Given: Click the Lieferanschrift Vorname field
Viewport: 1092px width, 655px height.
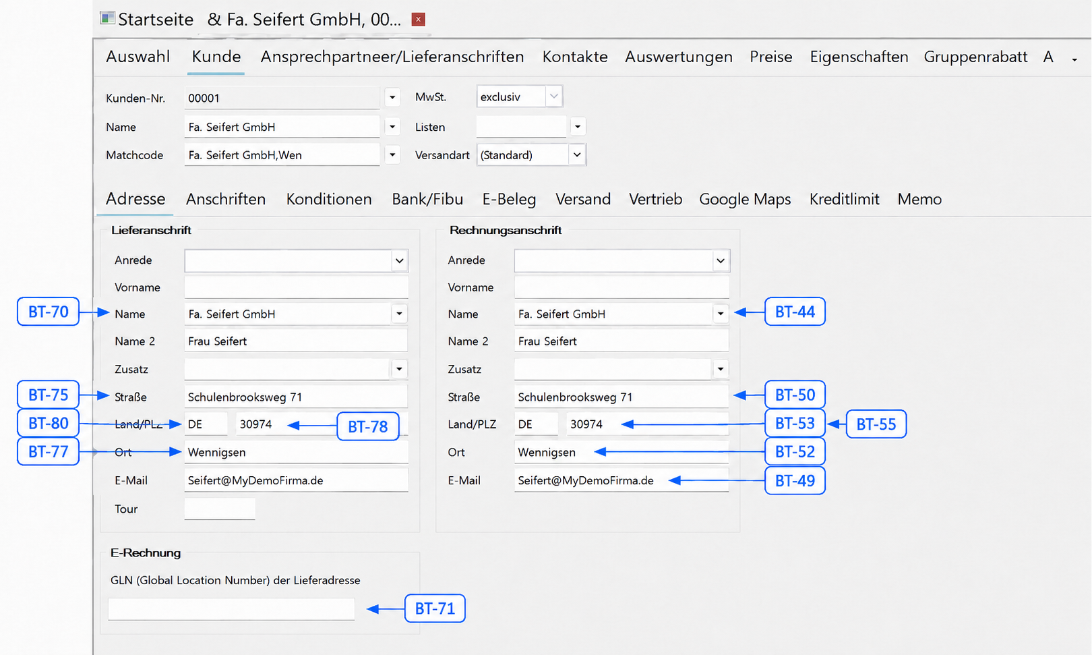Looking at the screenshot, I should point(297,287).
